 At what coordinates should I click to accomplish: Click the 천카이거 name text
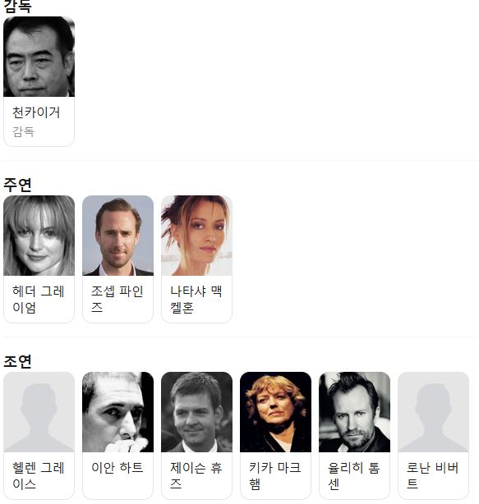[36, 112]
